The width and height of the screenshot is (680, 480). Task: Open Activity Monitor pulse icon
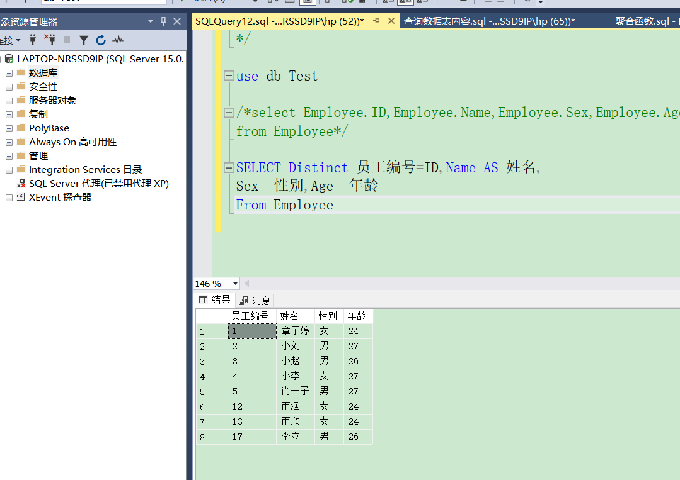(117, 40)
